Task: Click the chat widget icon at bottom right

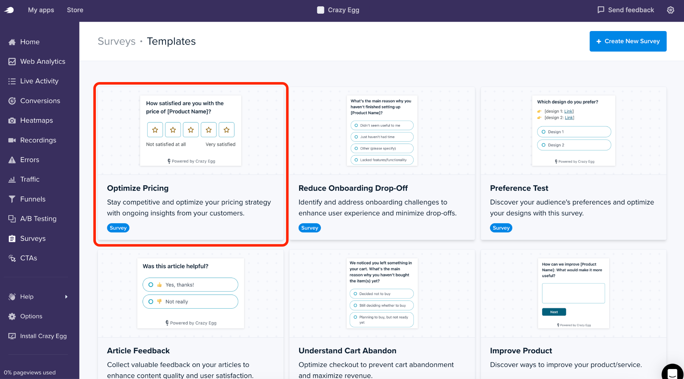Action: pyautogui.click(x=672, y=373)
